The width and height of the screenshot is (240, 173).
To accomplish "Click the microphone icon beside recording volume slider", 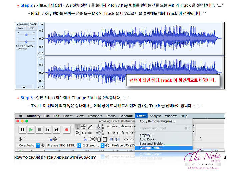I will pyautogui.click(x=20, y=139).
